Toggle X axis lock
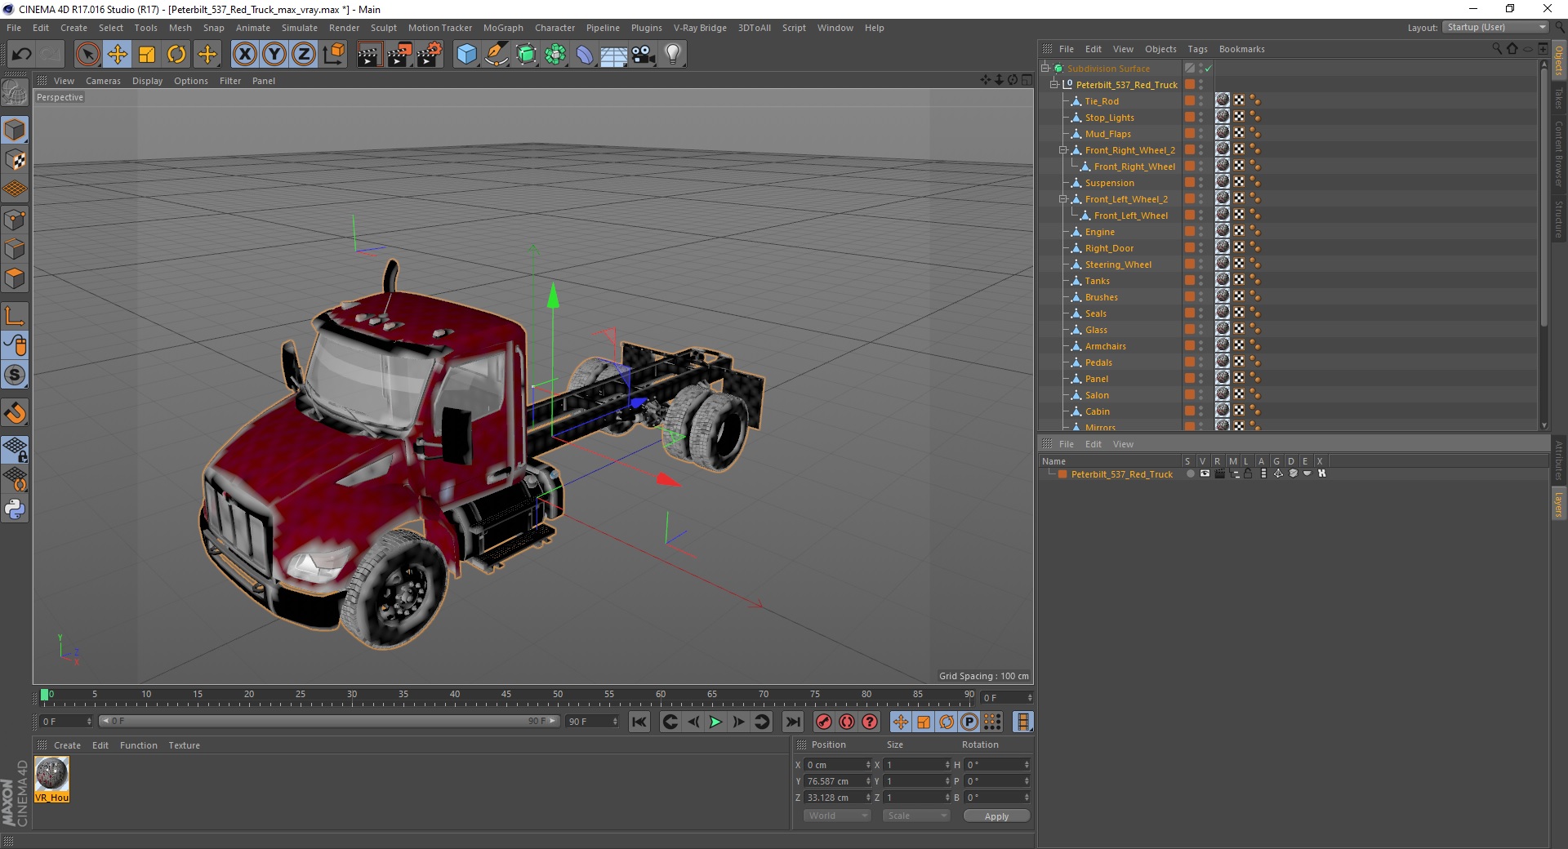The width and height of the screenshot is (1568, 849). click(x=244, y=55)
